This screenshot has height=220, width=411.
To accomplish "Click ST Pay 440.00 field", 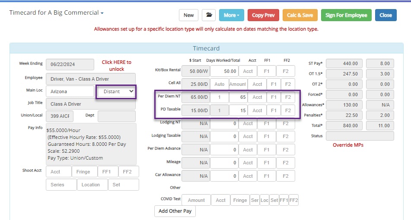I will 344,63.
